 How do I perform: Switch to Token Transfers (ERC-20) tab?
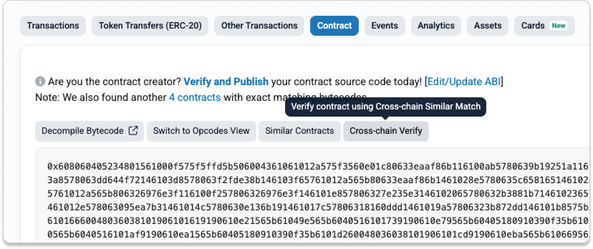coord(150,26)
